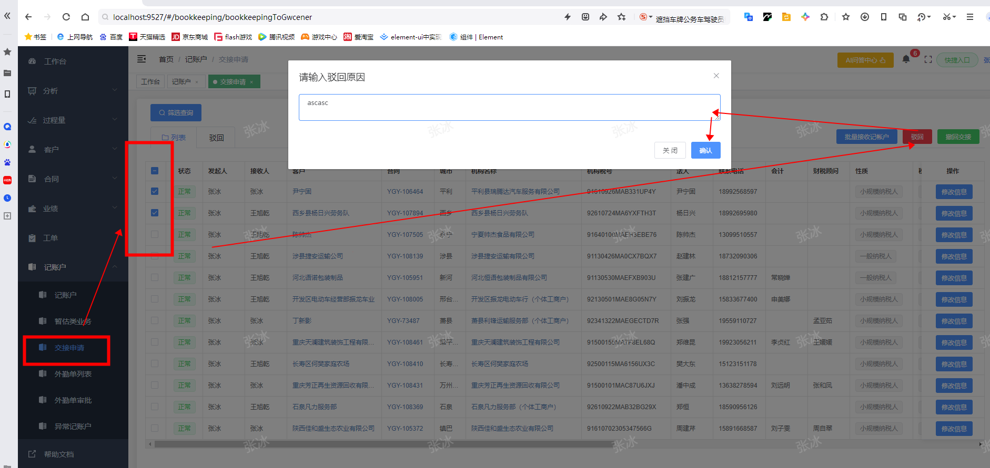Open the browser hamburger main menu

click(x=970, y=17)
